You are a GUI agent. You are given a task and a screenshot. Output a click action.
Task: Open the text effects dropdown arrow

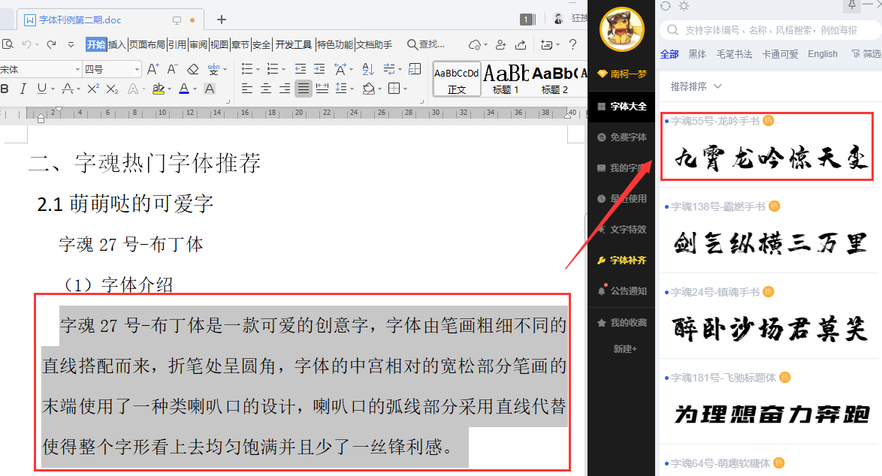143,89
